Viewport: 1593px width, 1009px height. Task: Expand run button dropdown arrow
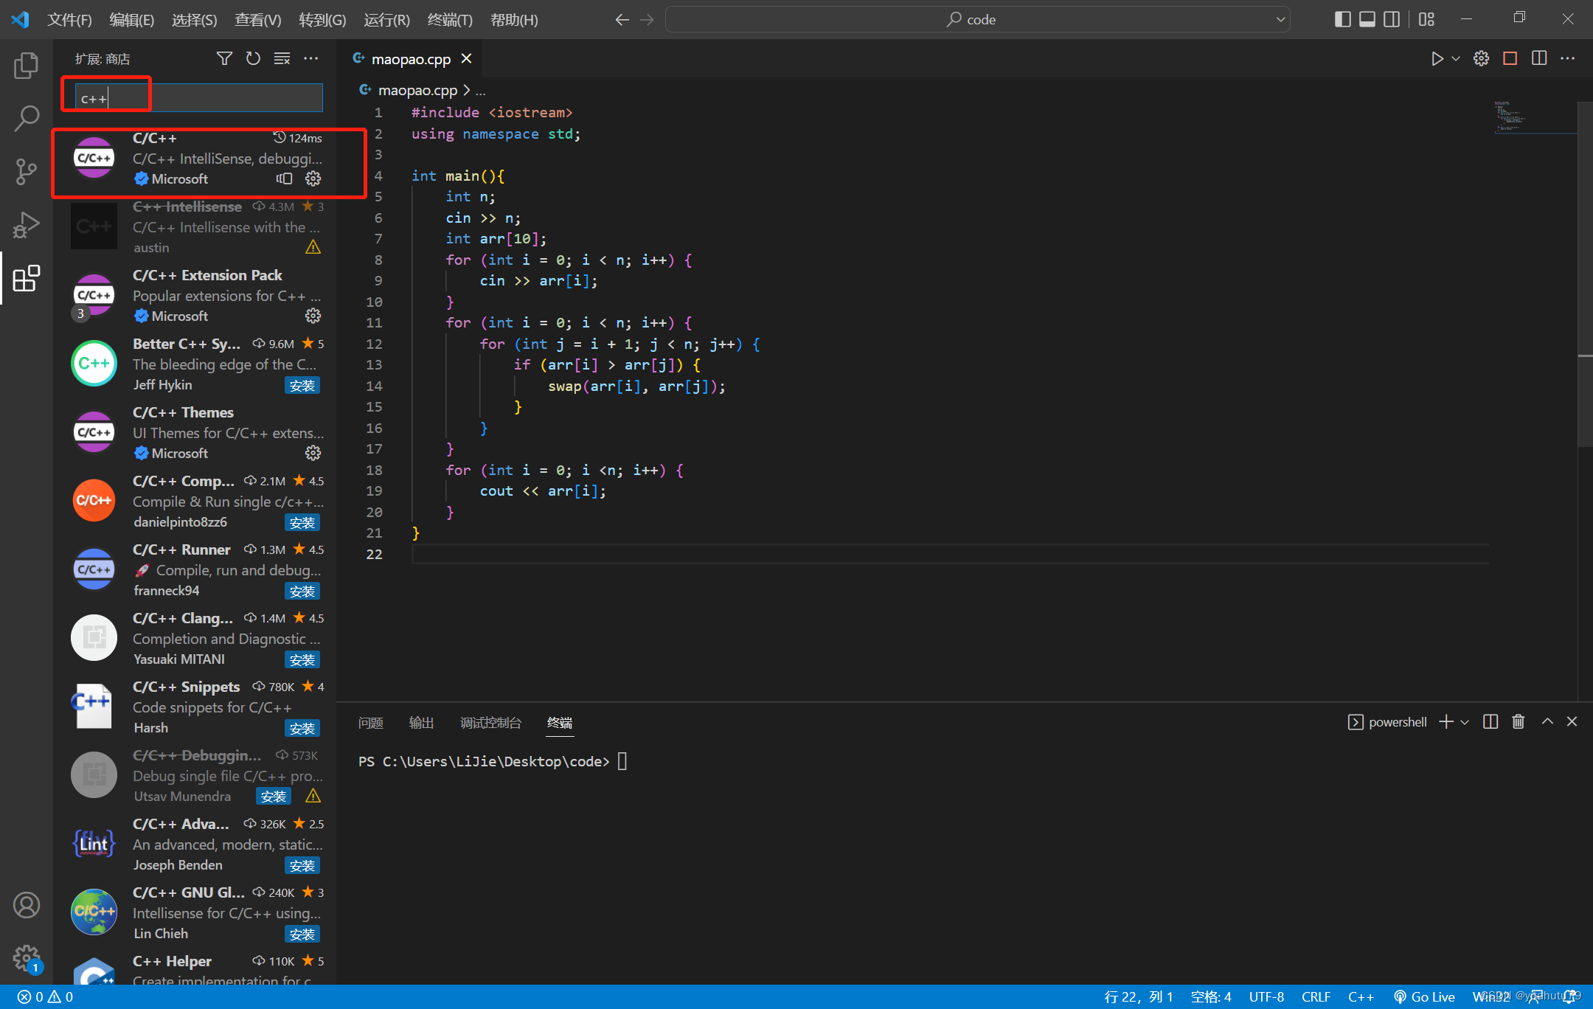click(1456, 58)
